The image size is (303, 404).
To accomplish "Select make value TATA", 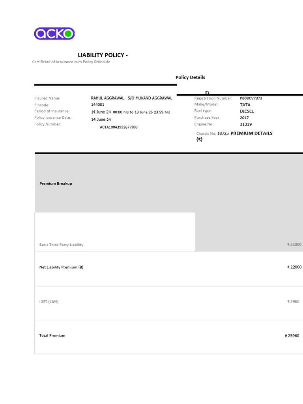I will [x=245, y=105].
